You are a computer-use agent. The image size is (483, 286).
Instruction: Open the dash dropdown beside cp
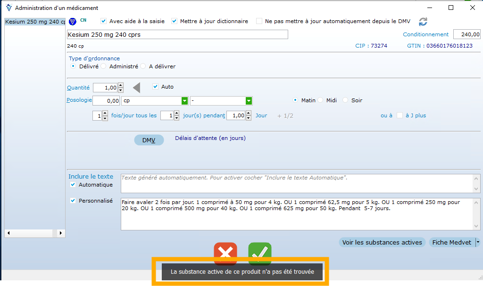249,101
